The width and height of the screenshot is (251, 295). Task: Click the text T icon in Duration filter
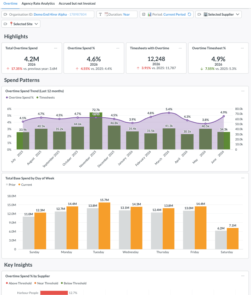click(100, 15)
